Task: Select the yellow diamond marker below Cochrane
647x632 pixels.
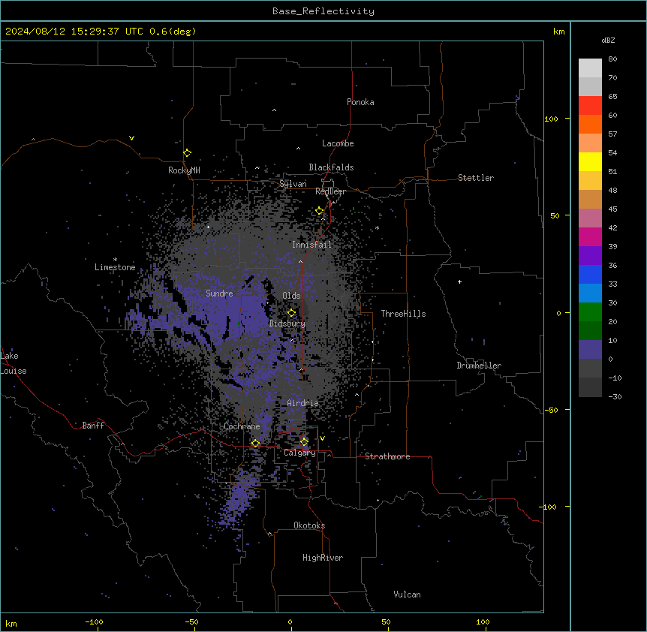Action: 256,443
